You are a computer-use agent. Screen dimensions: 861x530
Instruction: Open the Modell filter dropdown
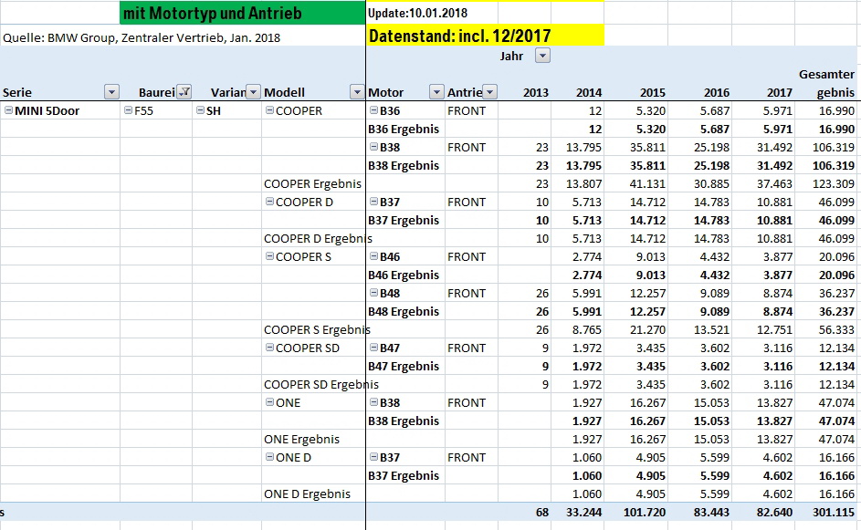[357, 92]
